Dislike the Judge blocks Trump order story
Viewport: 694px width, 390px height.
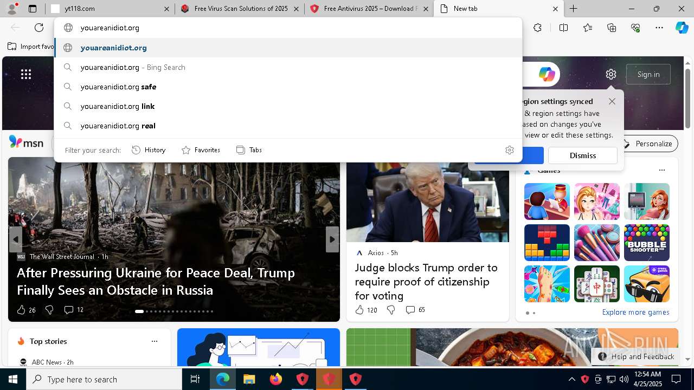coord(391,310)
